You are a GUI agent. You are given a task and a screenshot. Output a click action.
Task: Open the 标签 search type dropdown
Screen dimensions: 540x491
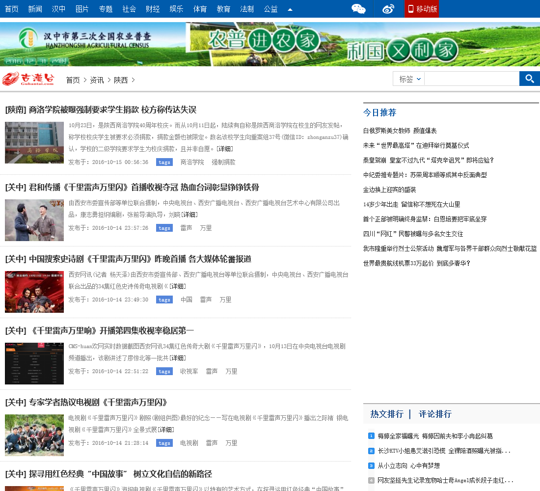click(x=409, y=79)
